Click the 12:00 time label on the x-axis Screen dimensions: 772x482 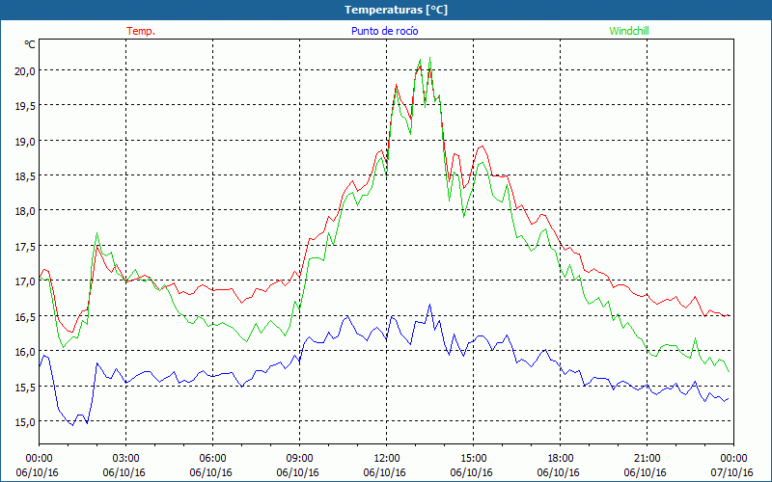[387, 459]
